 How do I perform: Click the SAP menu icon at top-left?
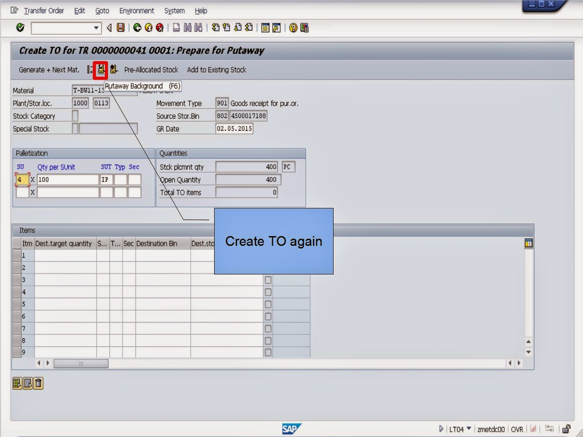coord(15,10)
